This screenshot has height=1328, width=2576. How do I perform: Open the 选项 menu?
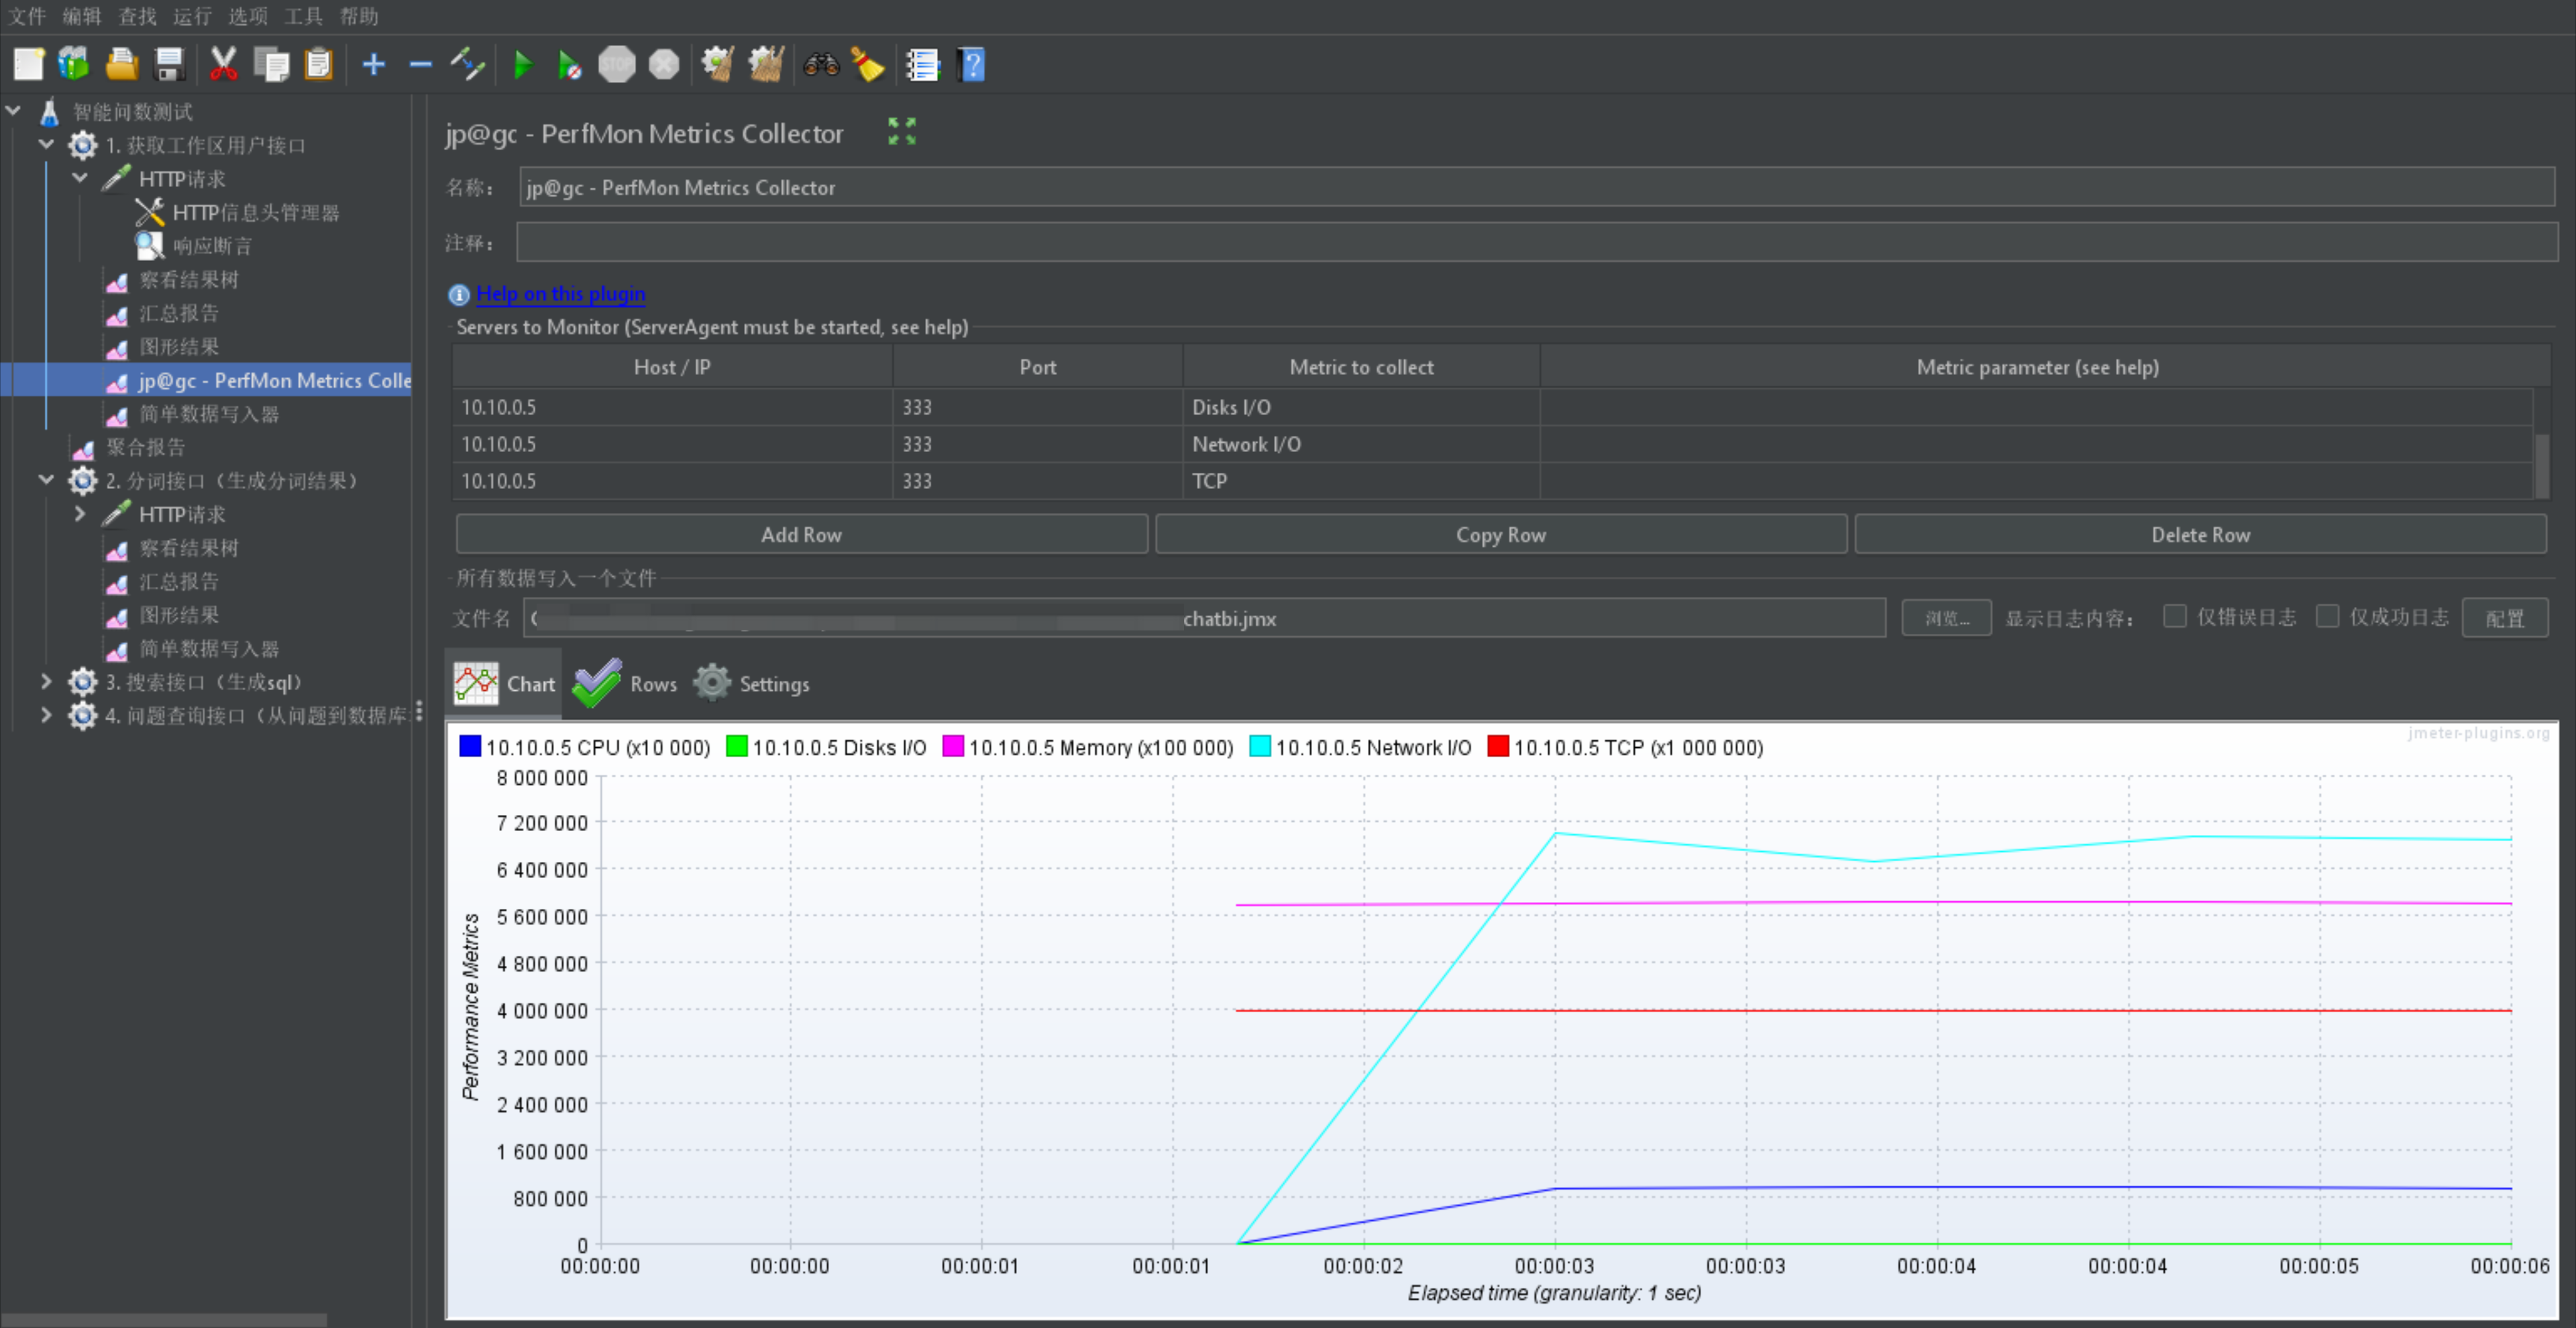click(247, 16)
